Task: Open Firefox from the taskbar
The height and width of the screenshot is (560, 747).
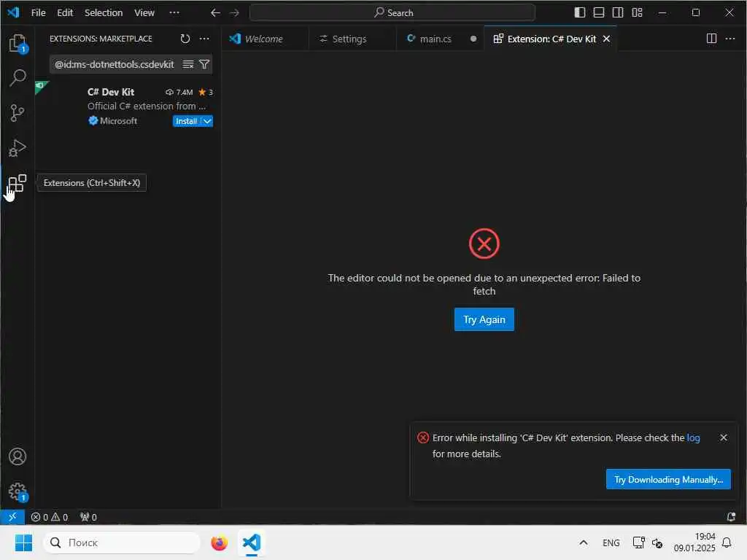Action: (219, 542)
